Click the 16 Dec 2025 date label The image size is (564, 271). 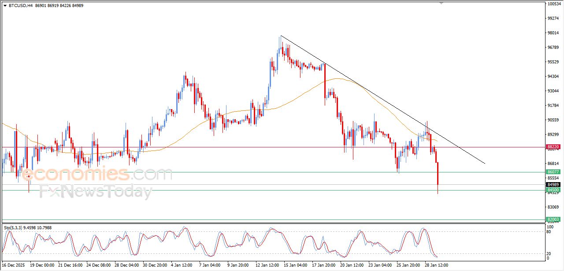coord(14,265)
